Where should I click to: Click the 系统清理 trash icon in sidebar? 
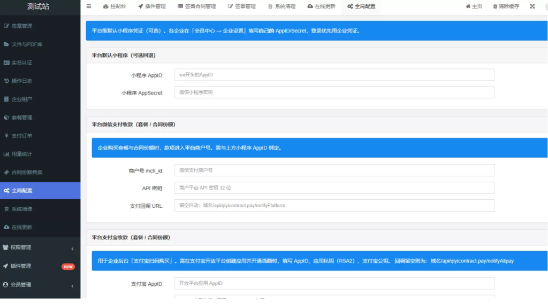pyautogui.click(x=6, y=209)
